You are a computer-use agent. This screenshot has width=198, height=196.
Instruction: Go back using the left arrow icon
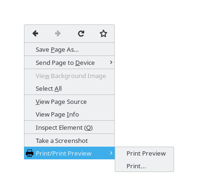[x=35, y=33]
